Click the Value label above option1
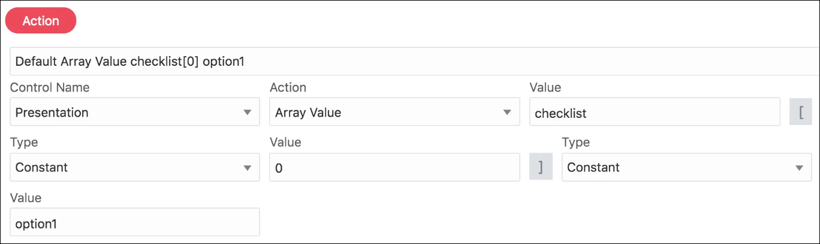 click(x=25, y=197)
